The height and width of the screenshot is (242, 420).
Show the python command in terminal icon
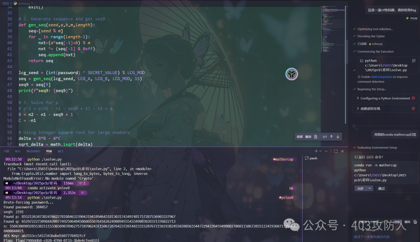(414, 61)
